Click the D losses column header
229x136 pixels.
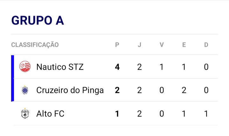(x=206, y=45)
